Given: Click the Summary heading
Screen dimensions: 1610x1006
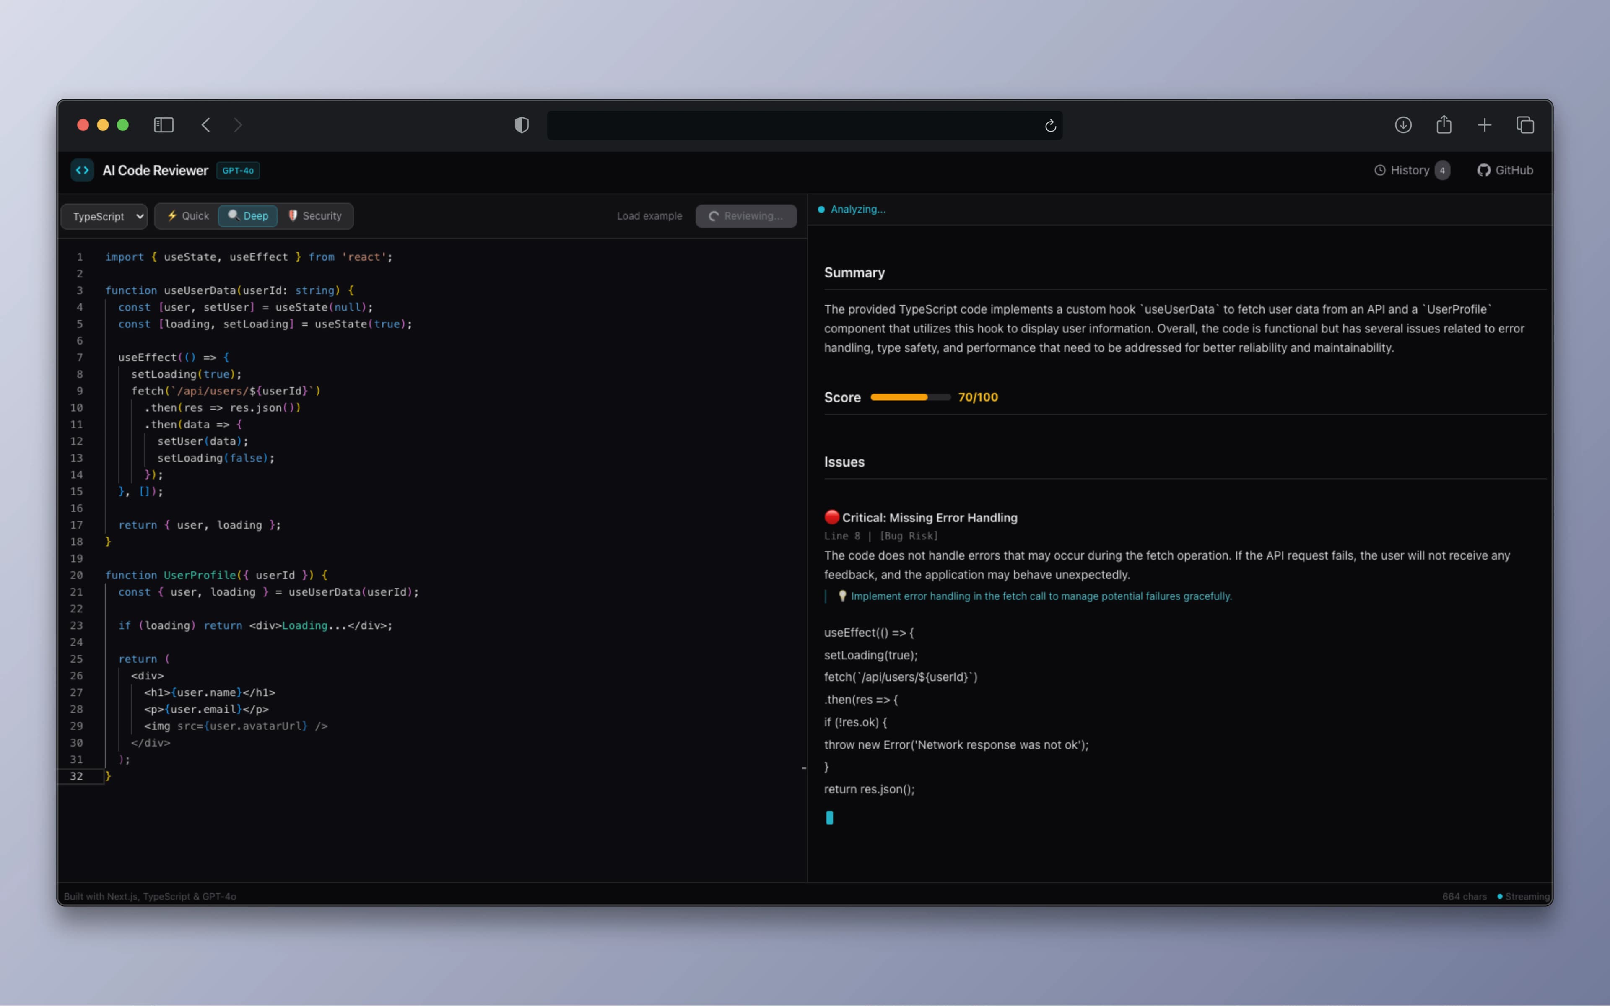Looking at the screenshot, I should tap(854, 273).
